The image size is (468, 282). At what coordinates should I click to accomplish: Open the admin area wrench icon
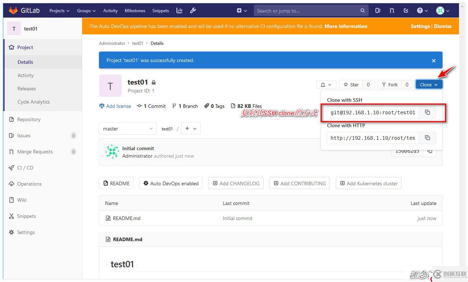(x=193, y=10)
